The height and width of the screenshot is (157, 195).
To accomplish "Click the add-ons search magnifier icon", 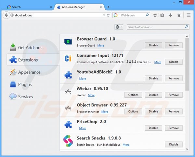I will [186, 27].
